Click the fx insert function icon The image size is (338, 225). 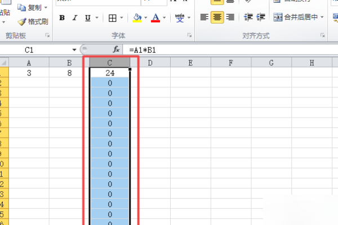[x=116, y=49]
